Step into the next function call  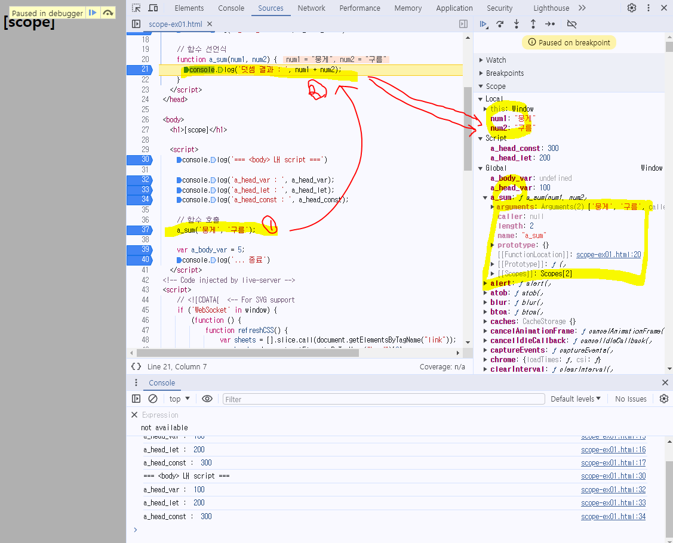pyautogui.click(x=517, y=24)
